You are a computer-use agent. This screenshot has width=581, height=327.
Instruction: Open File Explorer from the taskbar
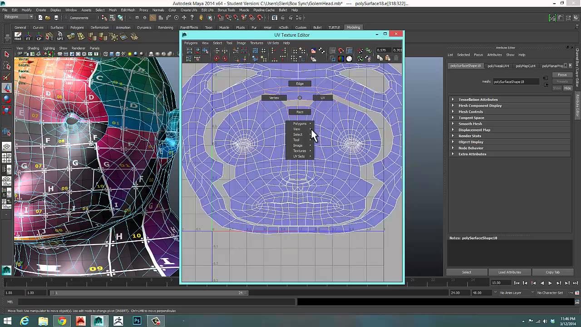tap(43, 321)
